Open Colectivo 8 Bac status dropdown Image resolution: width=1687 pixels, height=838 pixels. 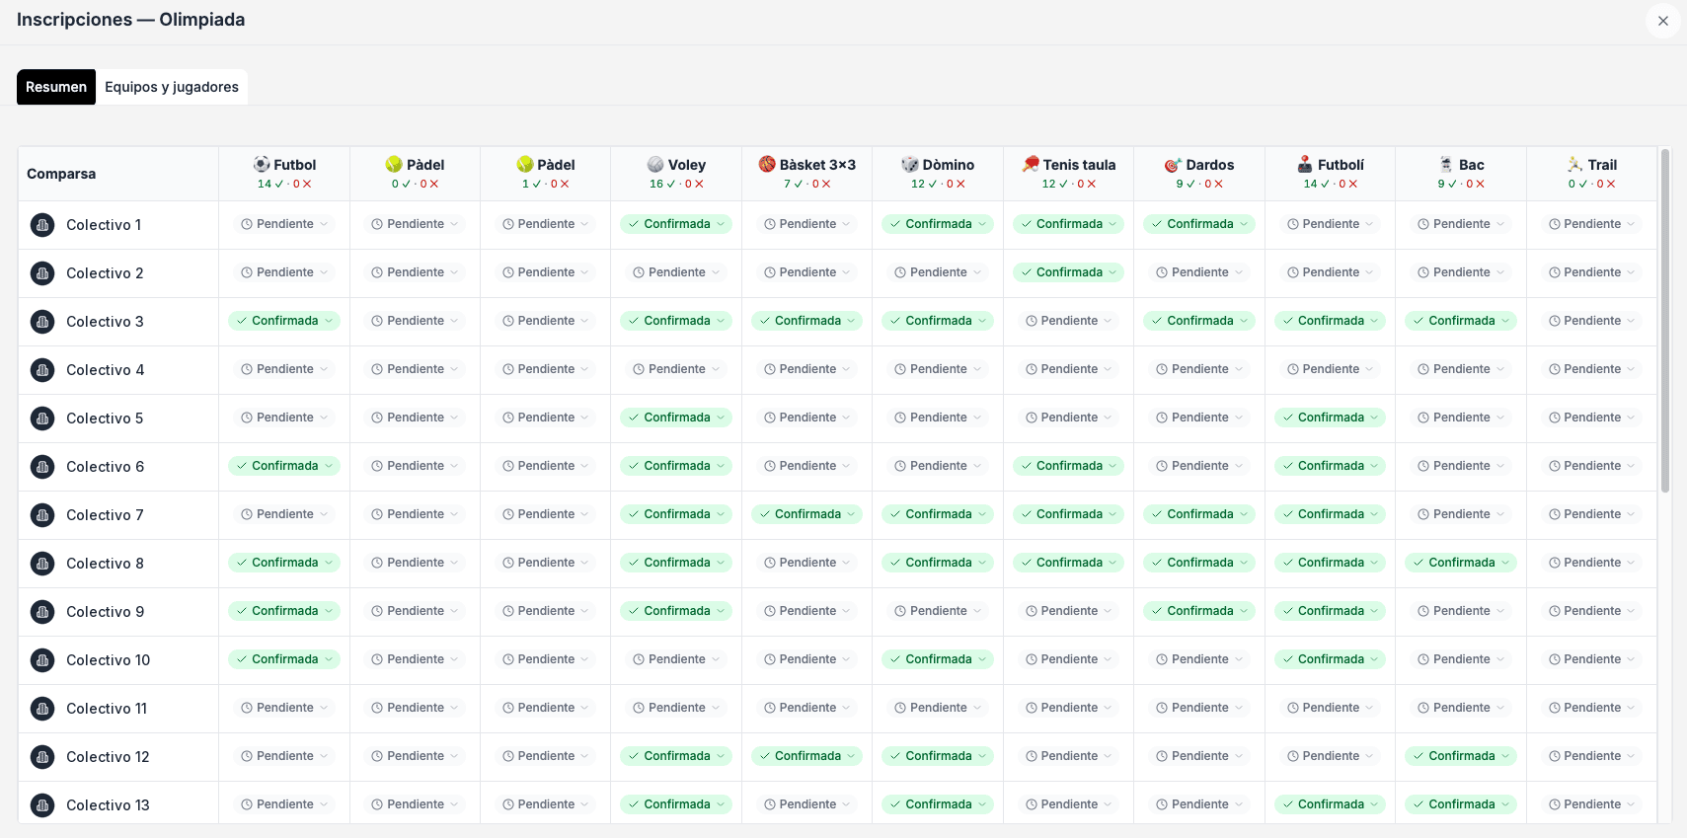[1461, 563]
